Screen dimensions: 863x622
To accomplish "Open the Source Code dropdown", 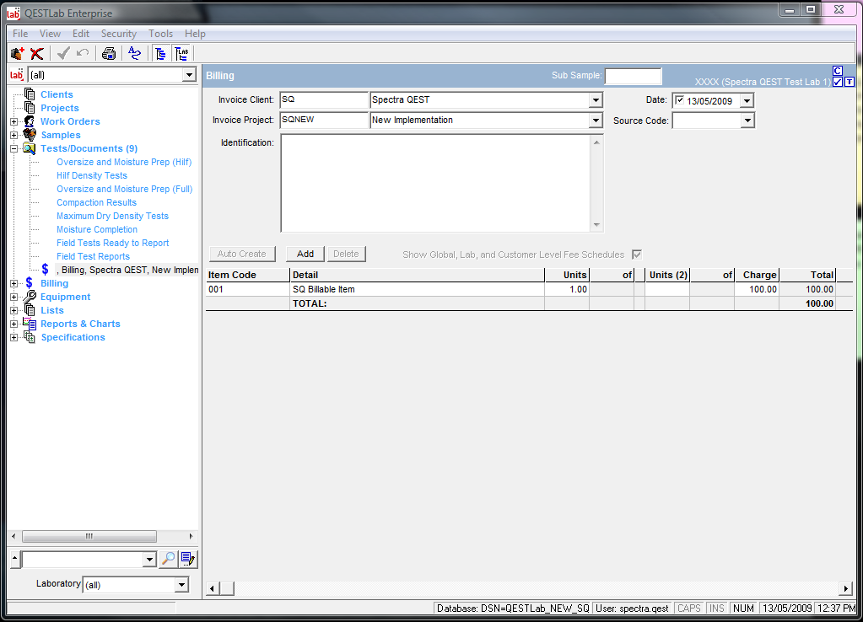I will (x=747, y=121).
